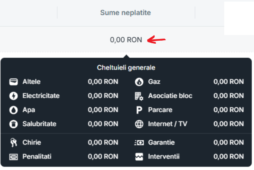This screenshot has width=254, height=170.
Task: Click the Electricitate label
Action: point(41,96)
